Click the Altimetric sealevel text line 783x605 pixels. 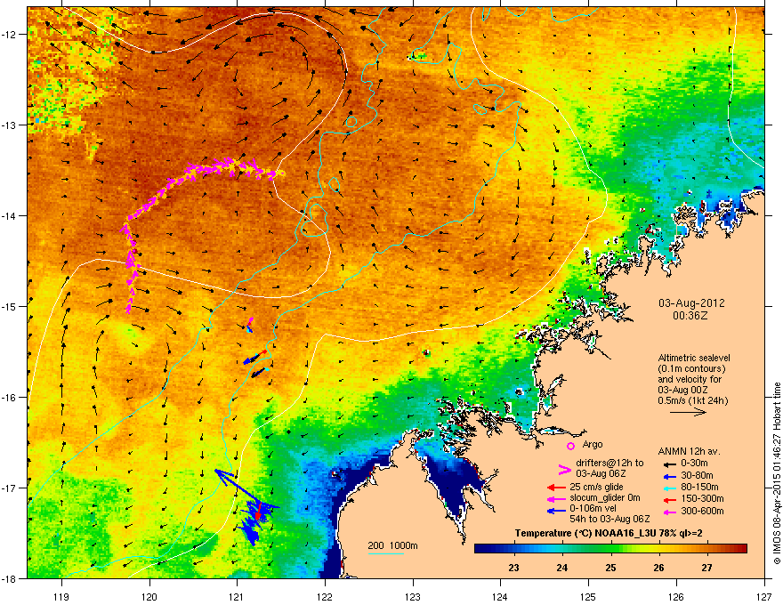(694, 358)
